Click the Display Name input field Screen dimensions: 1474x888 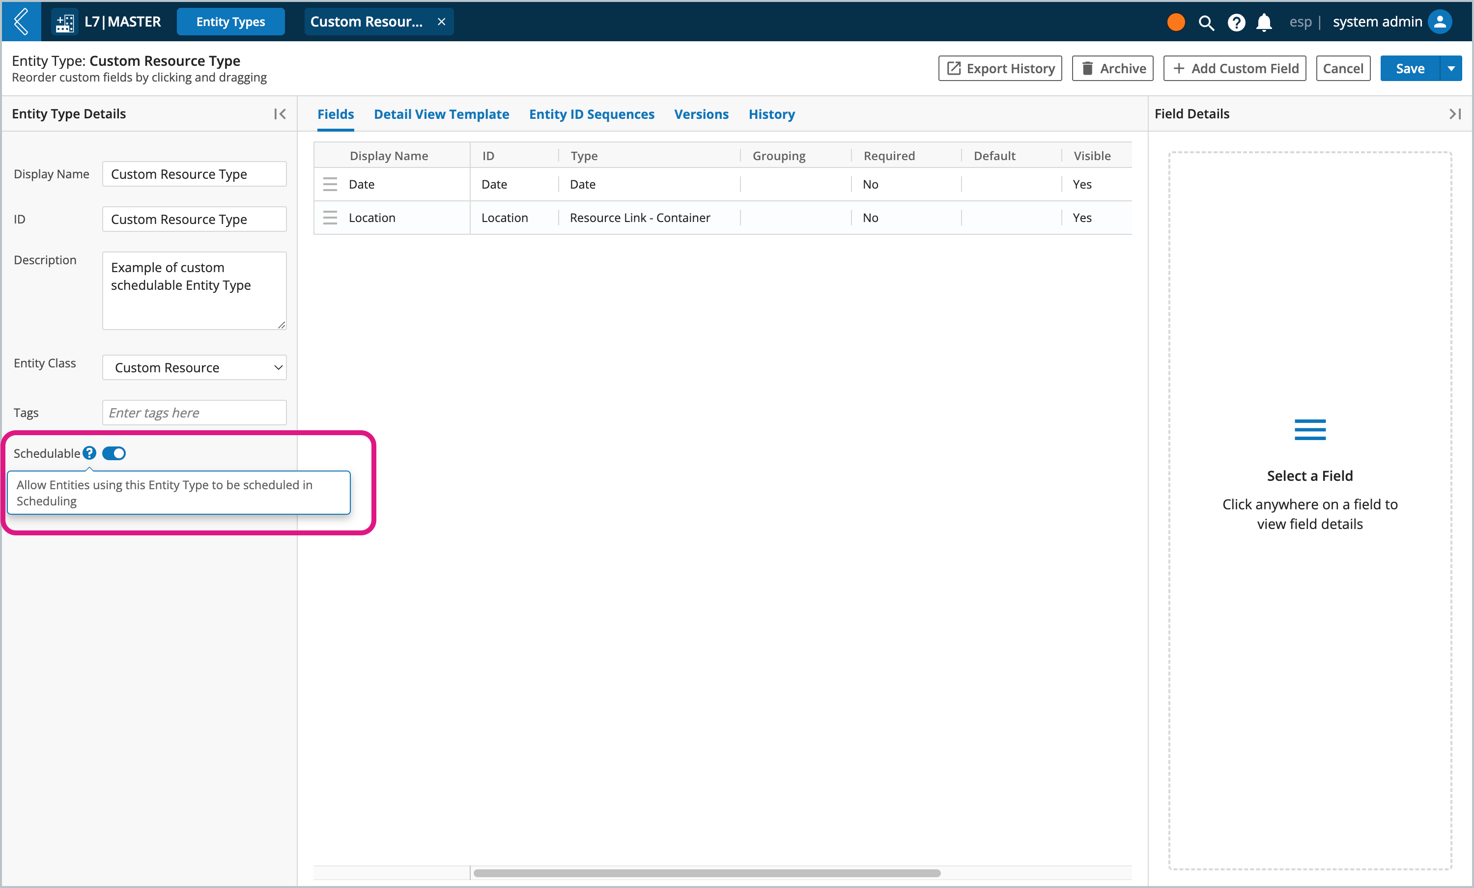[195, 173]
